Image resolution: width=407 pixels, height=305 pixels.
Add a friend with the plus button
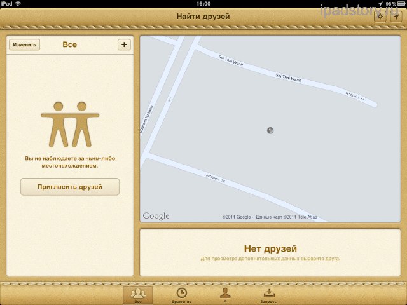pos(124,44)
